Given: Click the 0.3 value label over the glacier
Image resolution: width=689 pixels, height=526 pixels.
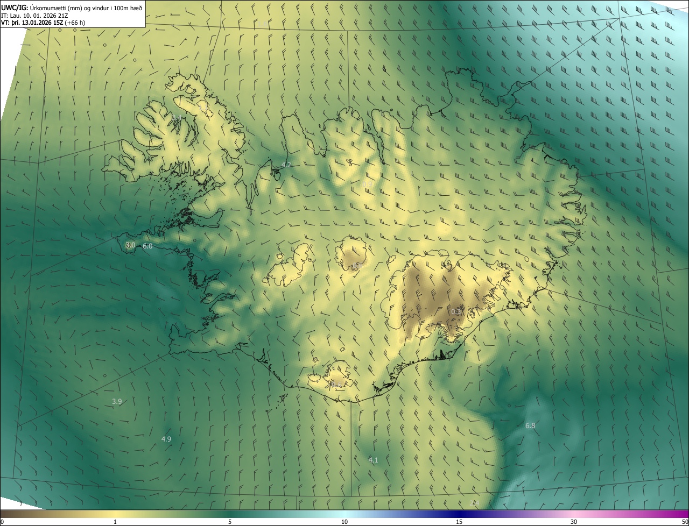Looking at the screenshot, I should point(456,311).
